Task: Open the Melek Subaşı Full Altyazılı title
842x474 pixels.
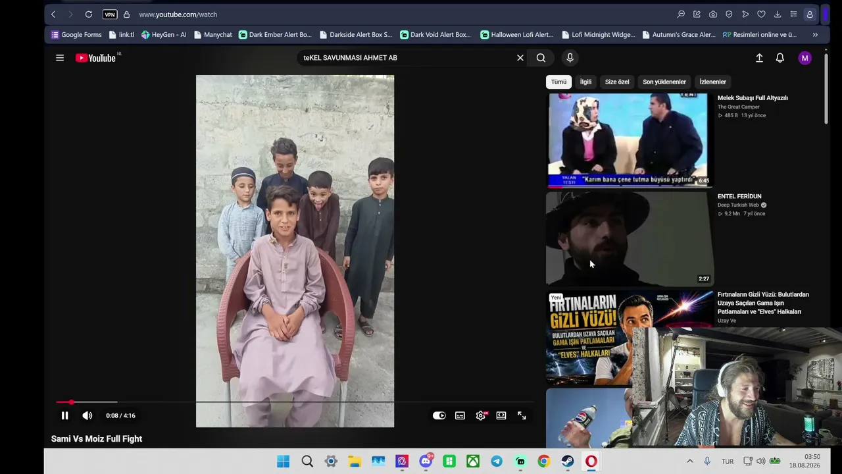Action: click(753, 98)
